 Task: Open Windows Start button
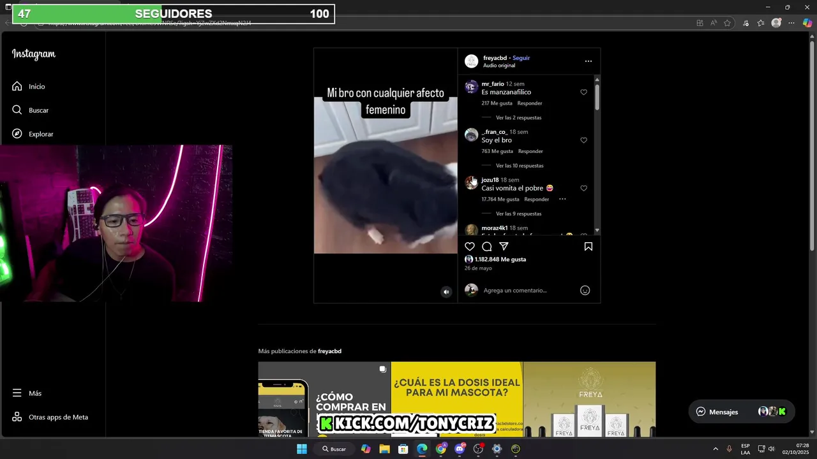coord(302,449)
